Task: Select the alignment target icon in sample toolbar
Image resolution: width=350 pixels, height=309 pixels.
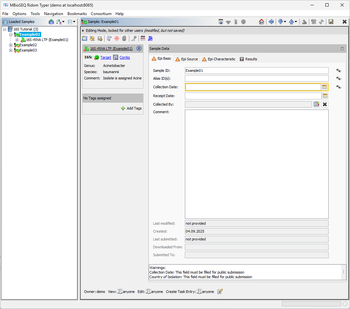Action: (x=117, y=38)
